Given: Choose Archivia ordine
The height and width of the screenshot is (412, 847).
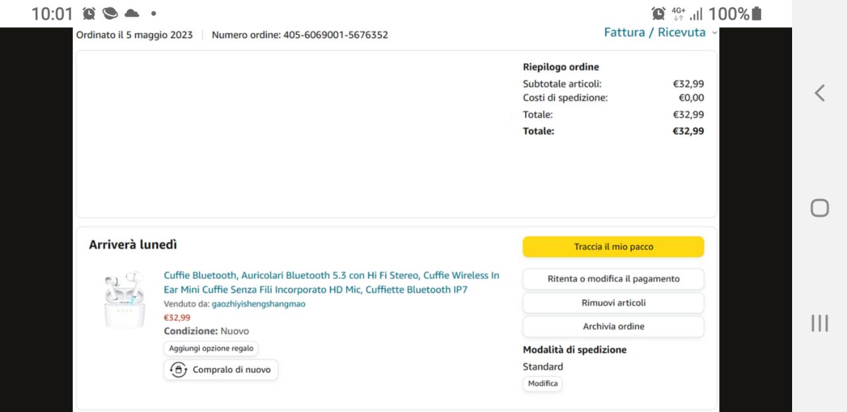Looking at the screenshot, I should click(613, 327).
